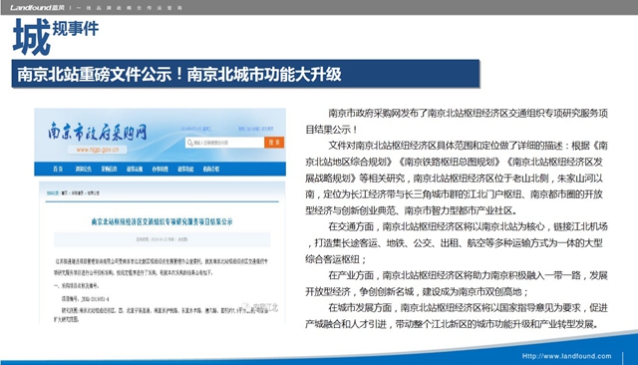
Task: Click the paragraph line starting 在城市发展方面
Action: [x=468, y=308]
